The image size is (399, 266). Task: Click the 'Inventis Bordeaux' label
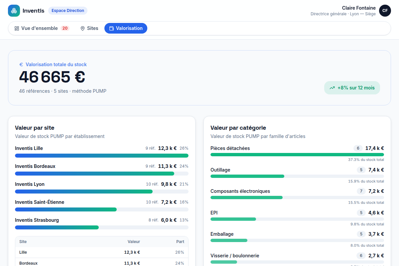coord(35,166)
